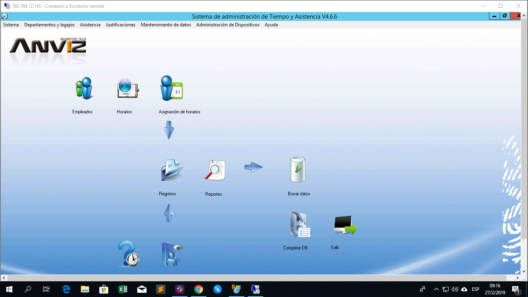Click the Borrar datos label
Screen dimensions: 528x297
[299, 194]
